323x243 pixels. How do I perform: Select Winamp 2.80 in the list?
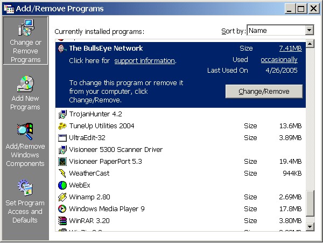(180, 197)
